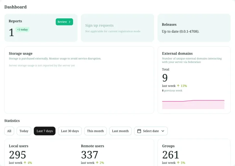Click the External domains heading
The height and width of the screenshot is (166, 235).
pyautogui.click(x=177, y=54)
